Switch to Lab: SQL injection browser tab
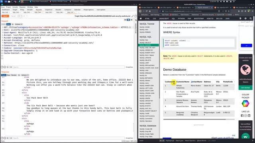The width and height of the screenshot is (255, 143). (x=167, y=8)
